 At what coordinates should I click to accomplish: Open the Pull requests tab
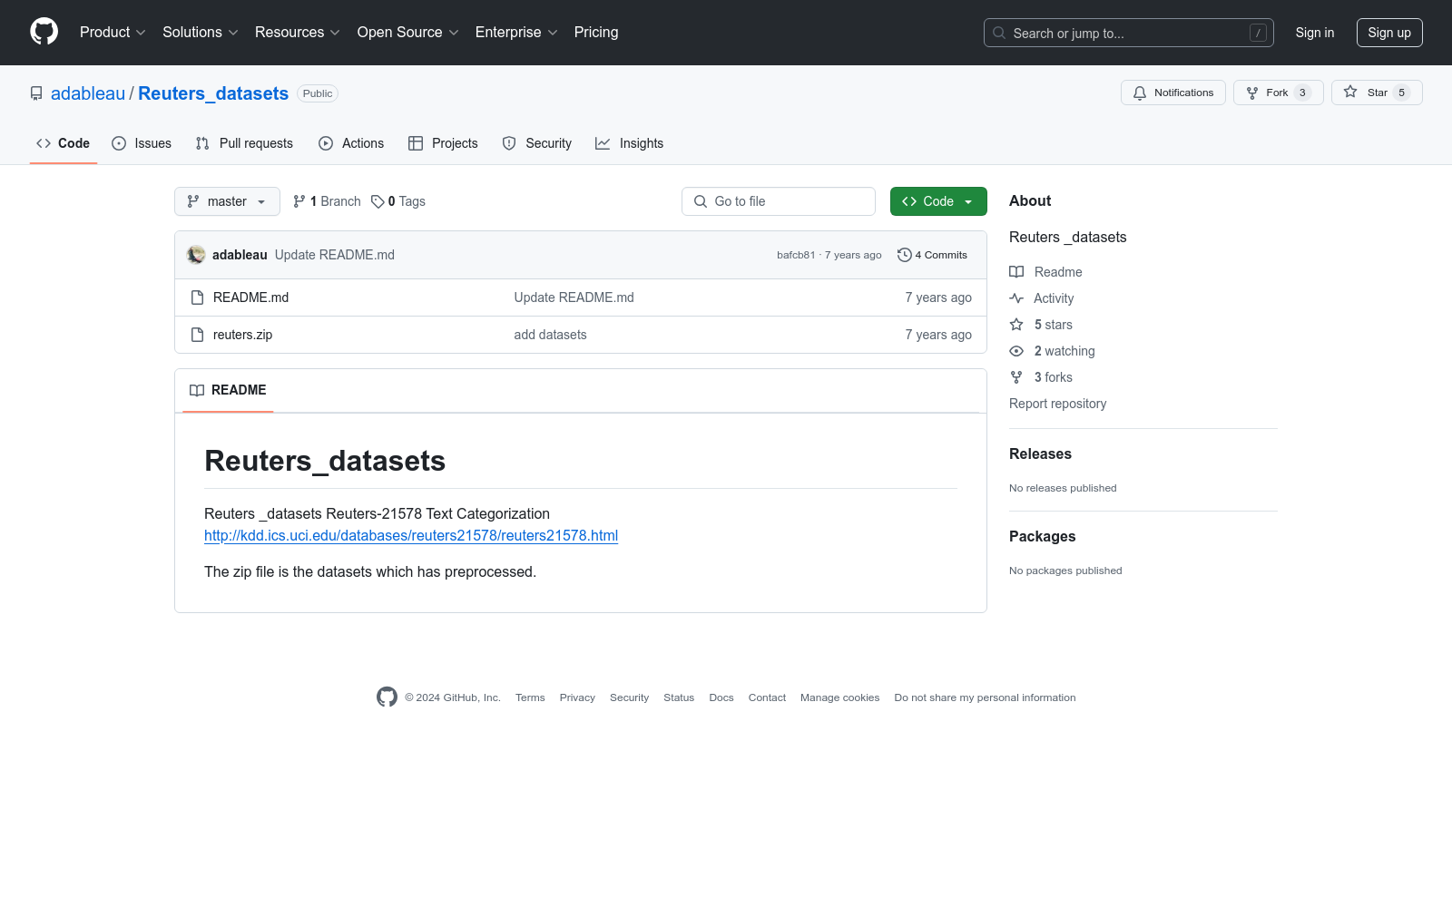pyautogui.click(x=244, y=143)
